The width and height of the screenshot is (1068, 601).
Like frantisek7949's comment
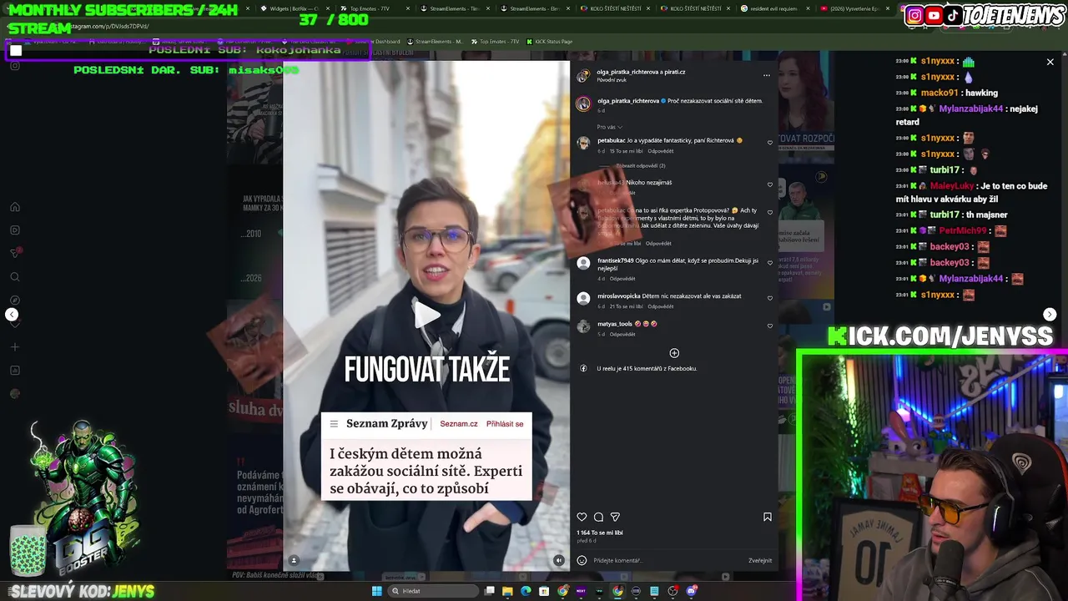[x=769, y=263]
